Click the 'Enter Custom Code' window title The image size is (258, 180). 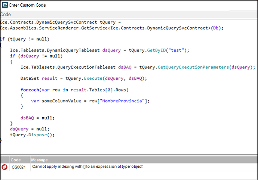[27, 5]
